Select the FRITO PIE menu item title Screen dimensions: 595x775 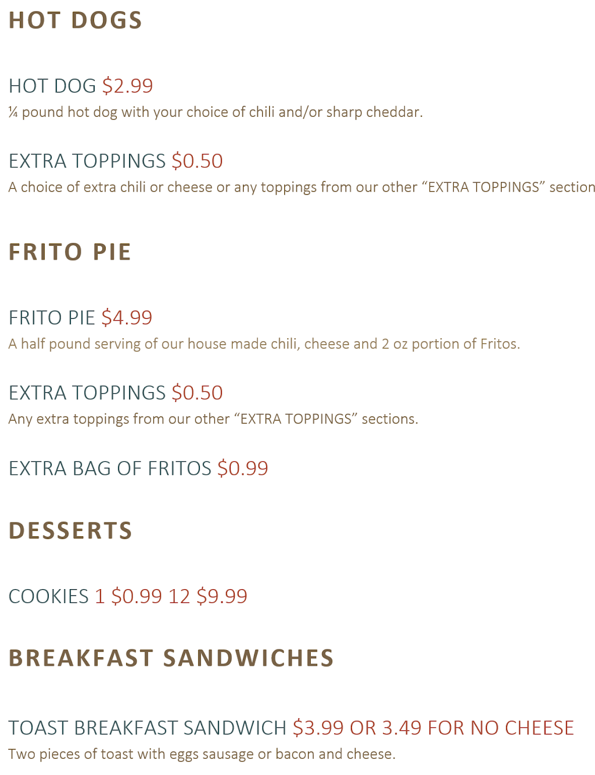click(51, 318)
